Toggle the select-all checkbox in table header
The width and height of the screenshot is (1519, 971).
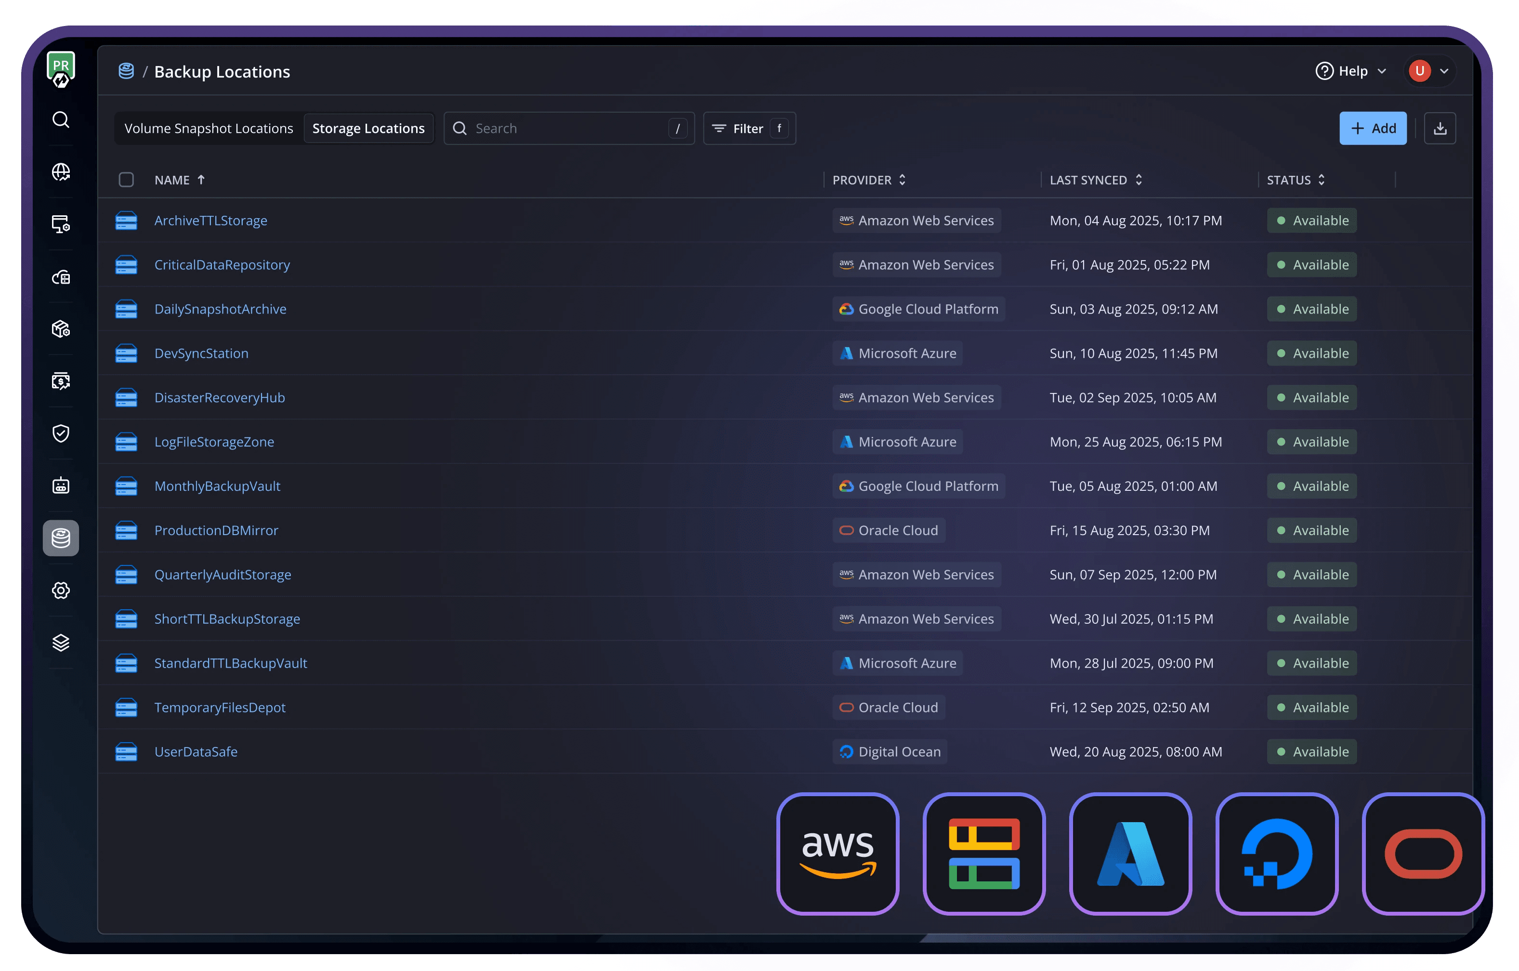point(126,181)
